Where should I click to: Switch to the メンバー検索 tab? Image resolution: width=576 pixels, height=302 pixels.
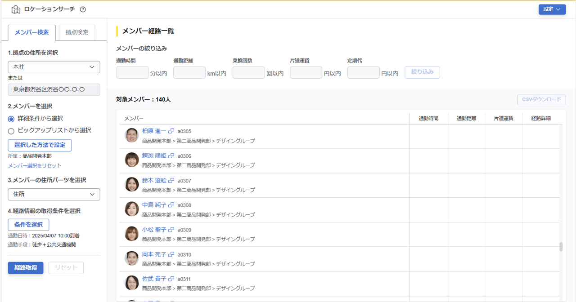pyautogui.click(x=31, y=32)
